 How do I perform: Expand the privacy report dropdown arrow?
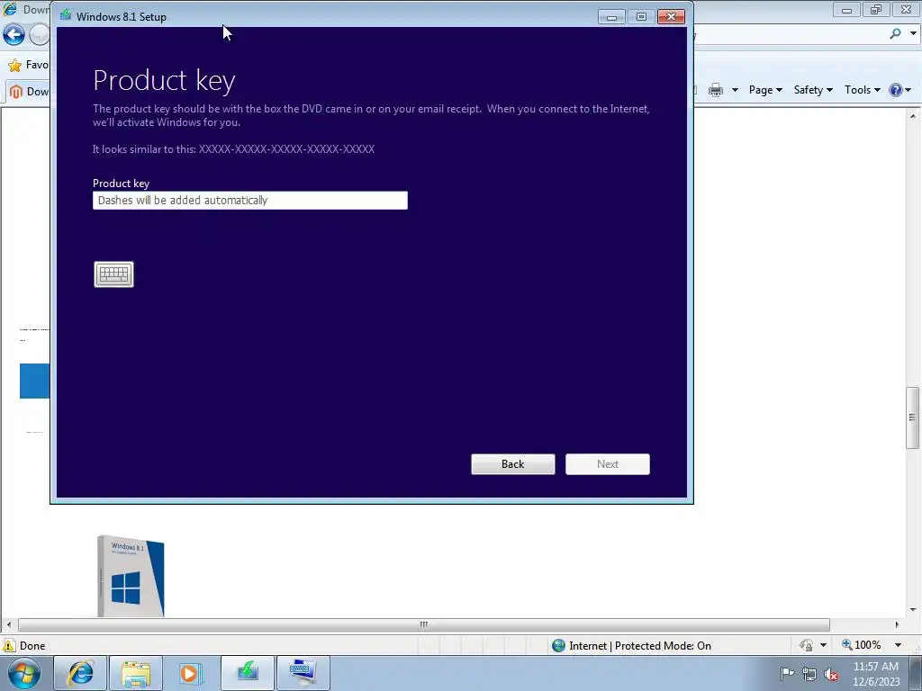pyautogui.click(x=823, y=646)
